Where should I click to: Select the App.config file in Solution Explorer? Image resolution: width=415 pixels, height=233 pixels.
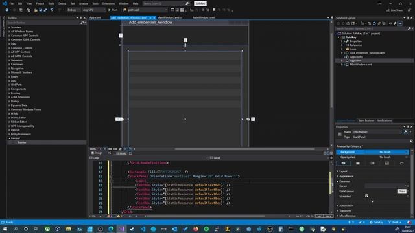click(x=356, y=57)
